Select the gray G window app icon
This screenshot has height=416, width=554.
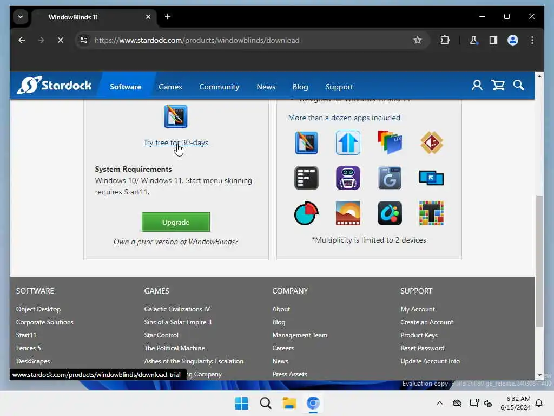pos(390,178)
